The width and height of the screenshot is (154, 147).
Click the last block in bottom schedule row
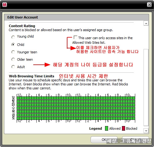click(134, 118)
